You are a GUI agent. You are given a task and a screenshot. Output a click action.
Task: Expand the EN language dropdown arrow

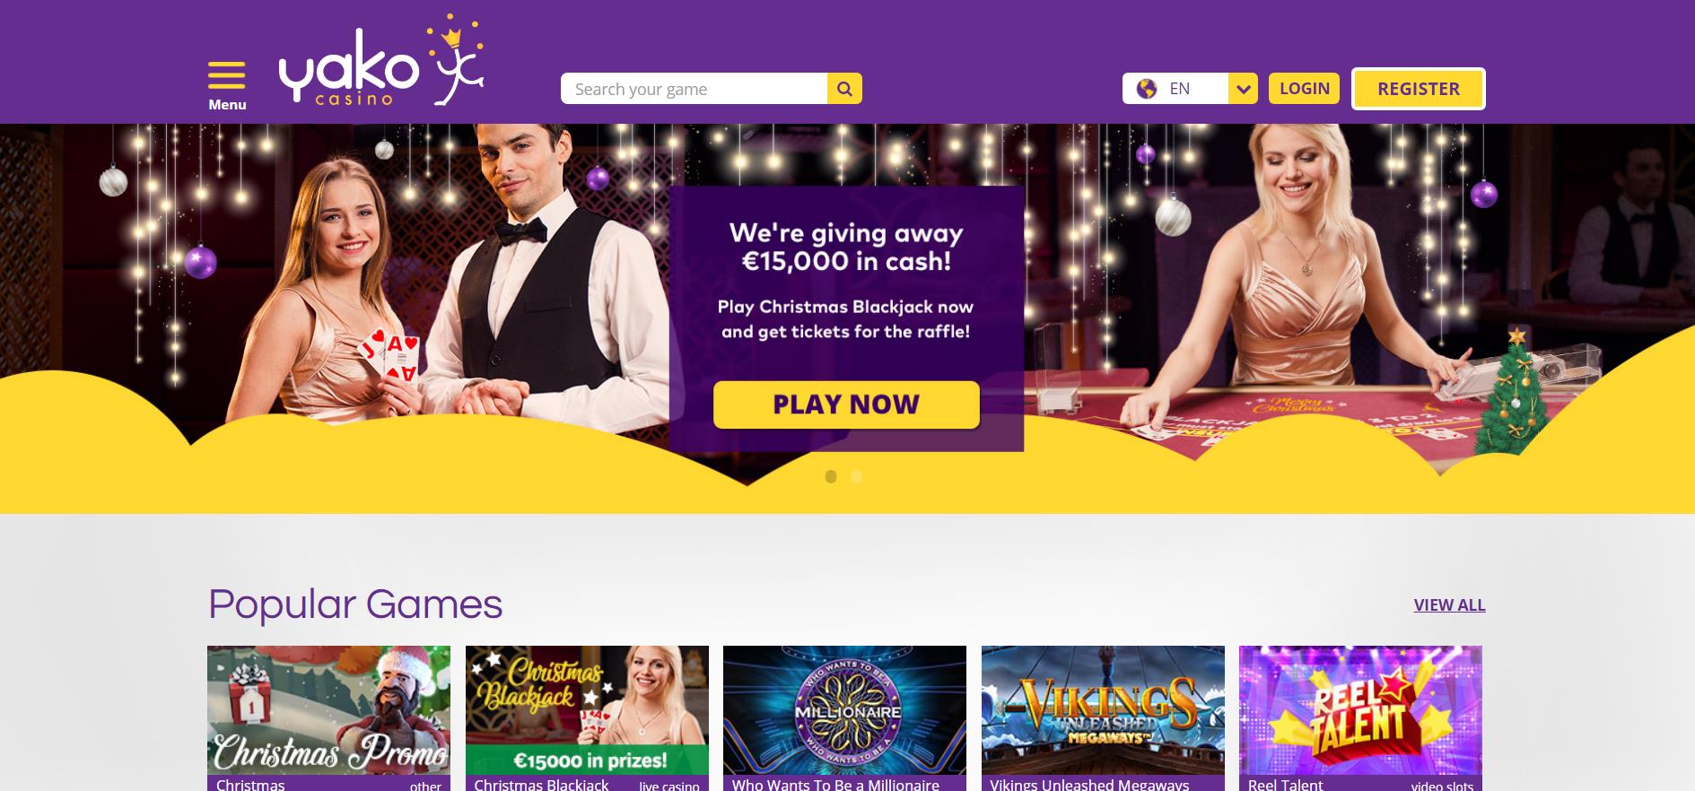coord(1243,89)
